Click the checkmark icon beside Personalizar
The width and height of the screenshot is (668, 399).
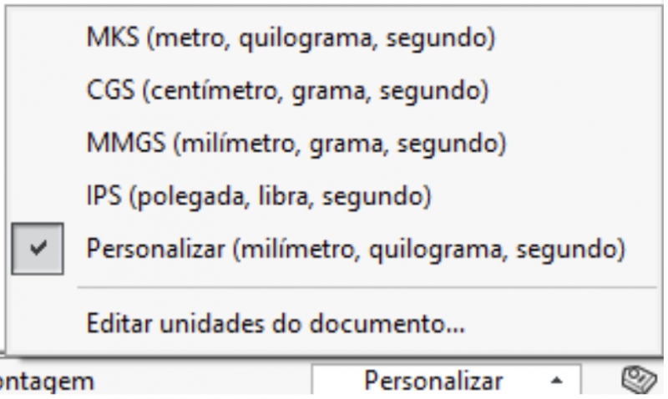pos(38,248)
